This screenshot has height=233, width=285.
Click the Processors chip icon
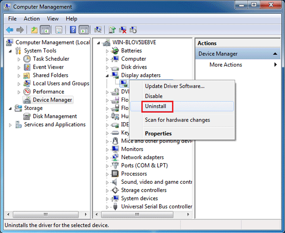[115, 174]
